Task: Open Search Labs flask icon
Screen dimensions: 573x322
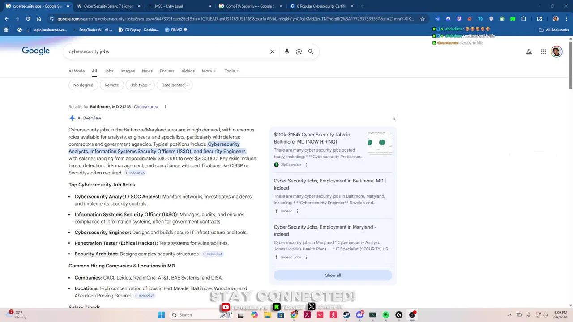Action: (529, 51)
